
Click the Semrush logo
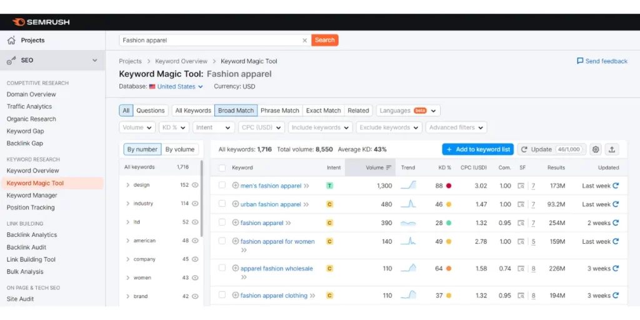(41, 22)
